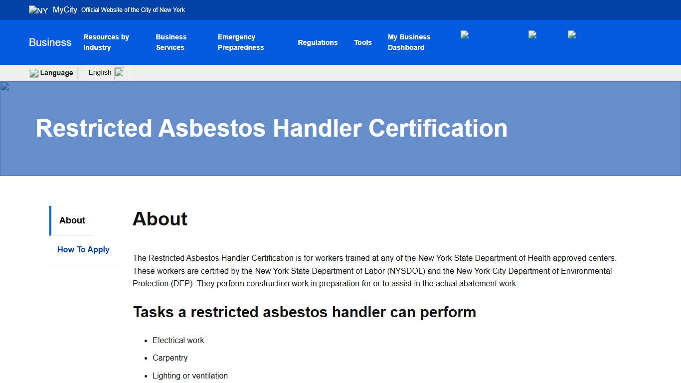
Task: Select the Regulations menu item
Action: coord(318,42)
